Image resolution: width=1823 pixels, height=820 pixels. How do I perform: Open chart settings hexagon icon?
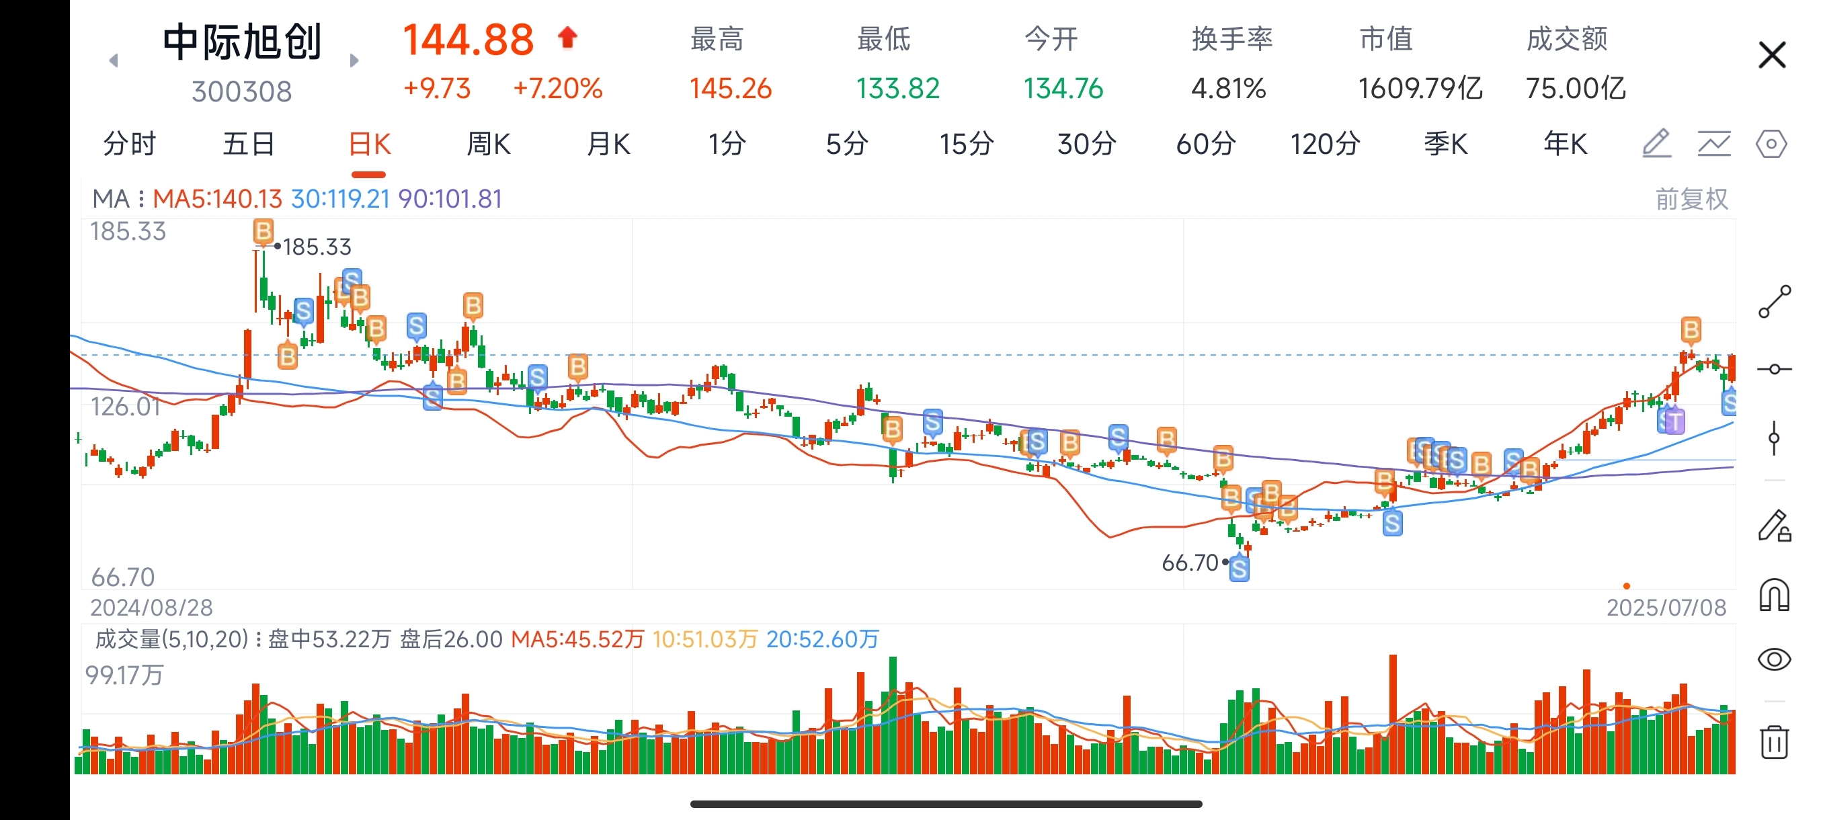[x=1771, y=144]
